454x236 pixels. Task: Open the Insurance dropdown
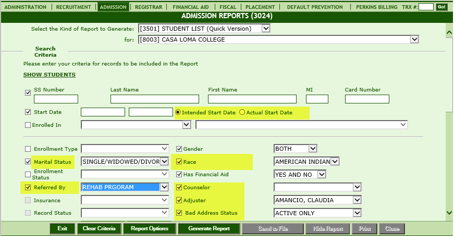point(125,200)
